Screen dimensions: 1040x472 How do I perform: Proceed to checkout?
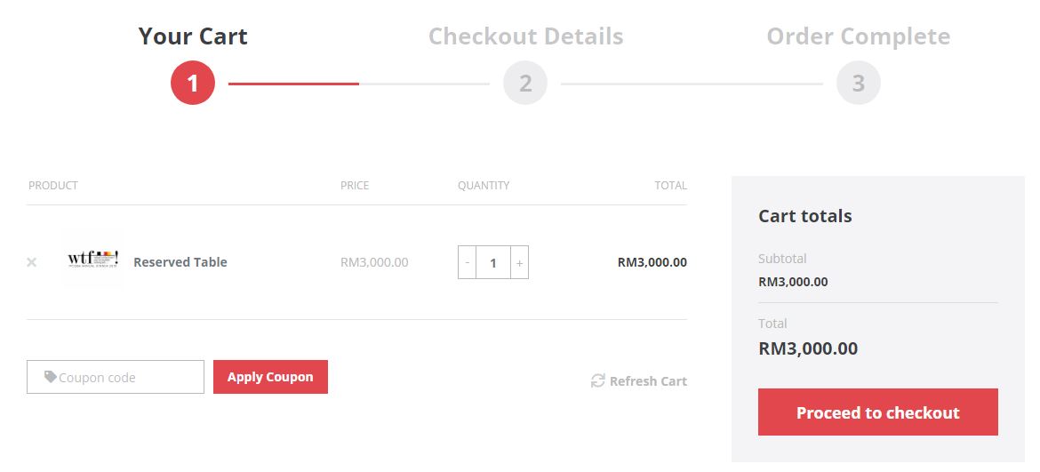[x=877, y=412]
